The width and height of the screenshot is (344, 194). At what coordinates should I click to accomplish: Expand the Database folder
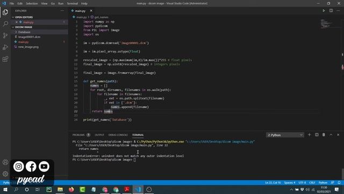coord(24,32)
